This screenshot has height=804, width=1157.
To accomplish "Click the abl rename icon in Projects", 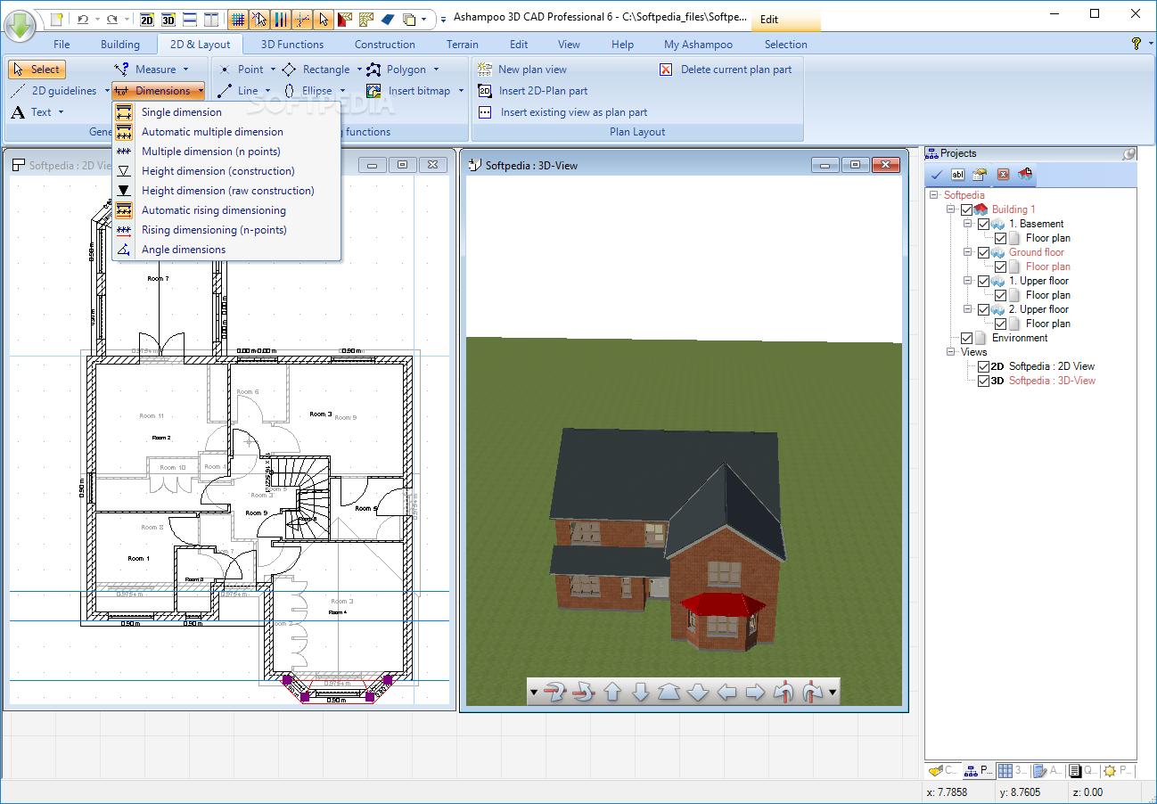I will 958,175.
